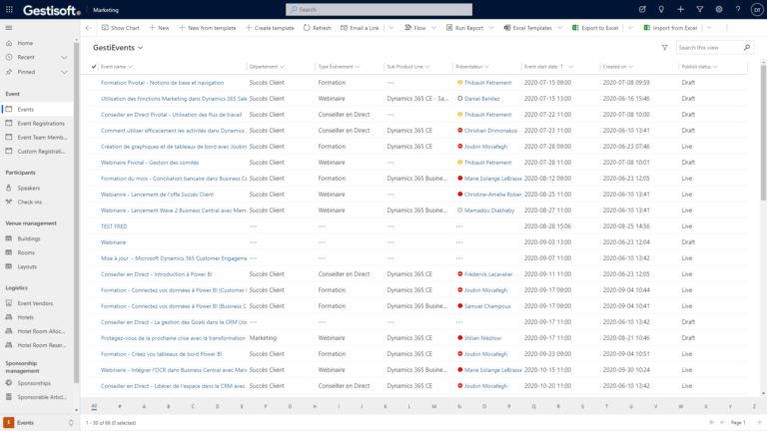Filter list by letter M
This screenshot has height=431, width=767.
pyautogui.click(x=433, y=406)
